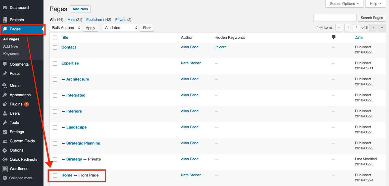The width and height of the screenshot is (389, 186).
Task: Toggle the select-all checkbox in header
Action: click(55, 38)
